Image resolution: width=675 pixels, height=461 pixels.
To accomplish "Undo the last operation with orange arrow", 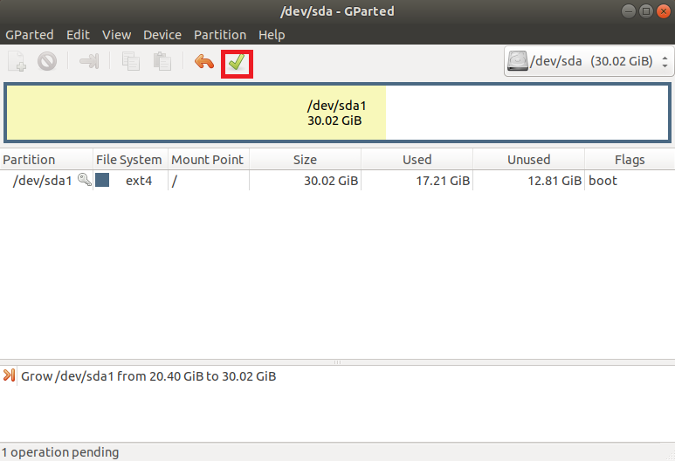I will (203, 61).
